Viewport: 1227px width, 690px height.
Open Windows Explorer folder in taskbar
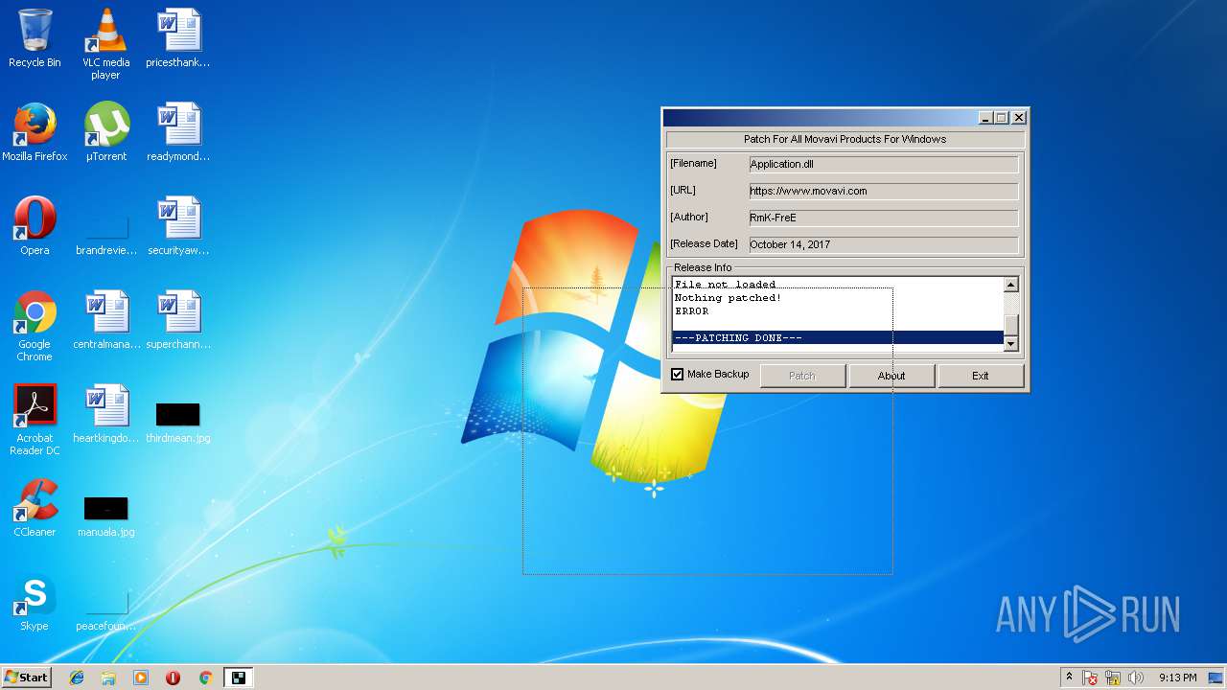(108, 678)
